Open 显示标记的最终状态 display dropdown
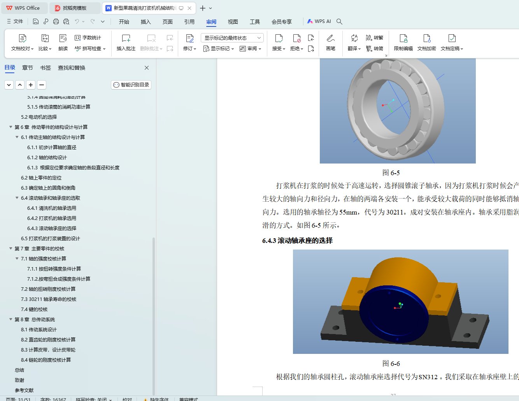 (232, 38)
